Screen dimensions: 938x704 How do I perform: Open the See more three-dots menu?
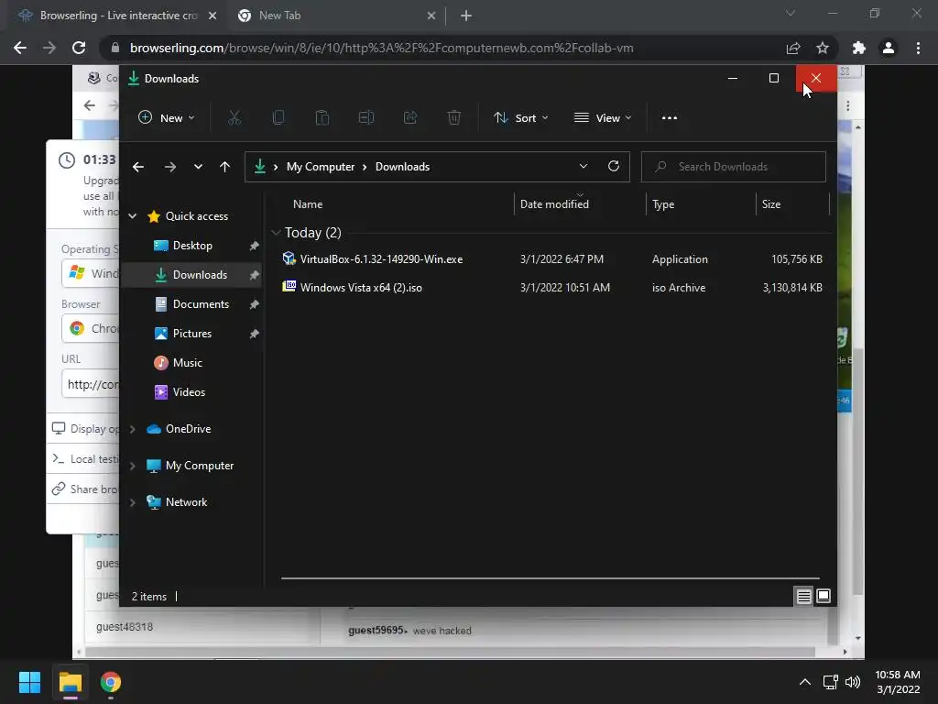[x=670, y=118]
